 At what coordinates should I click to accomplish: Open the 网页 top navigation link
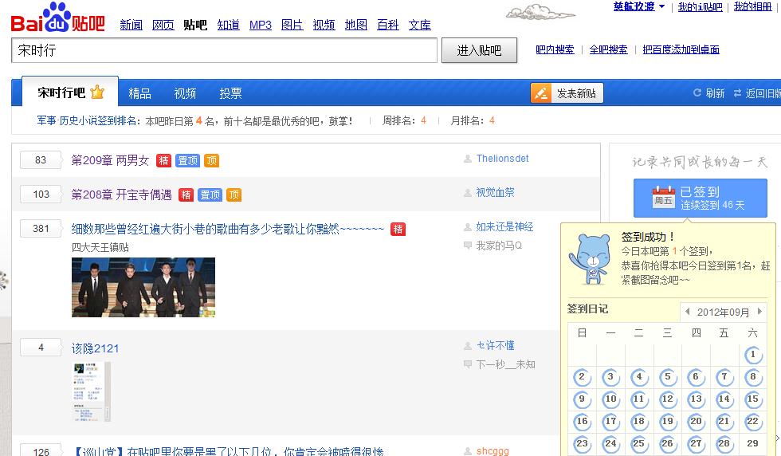point(163,25)
